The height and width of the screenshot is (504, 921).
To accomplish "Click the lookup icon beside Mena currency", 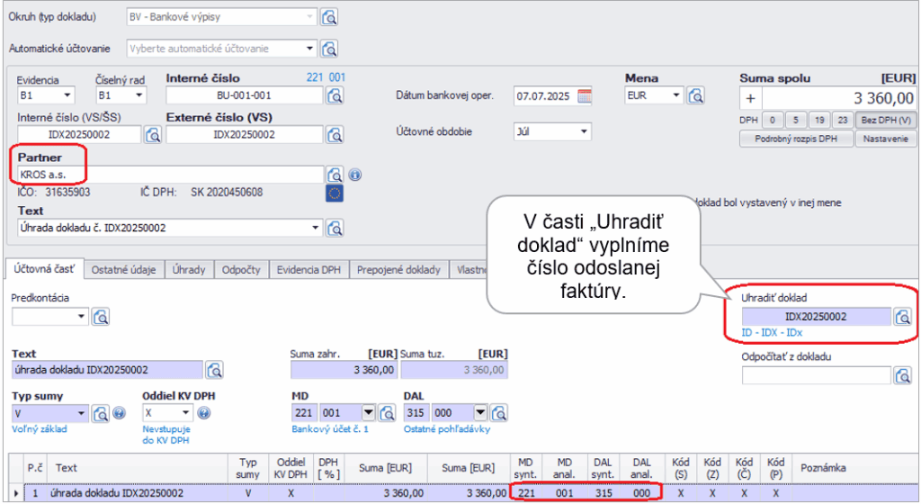I will (694, 95).
